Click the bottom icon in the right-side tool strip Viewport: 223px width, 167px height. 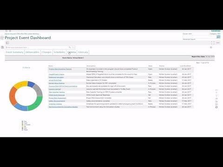coord(216,107)
